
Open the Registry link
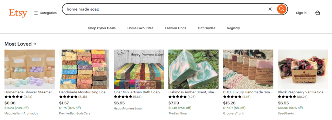click(x=233, y=28)
